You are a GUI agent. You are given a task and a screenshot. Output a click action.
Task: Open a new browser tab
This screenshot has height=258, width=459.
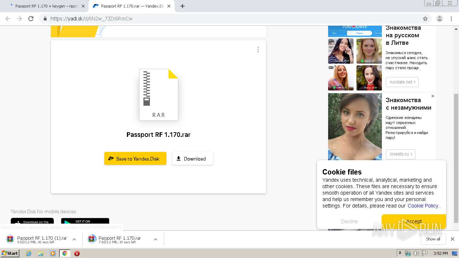182,6
